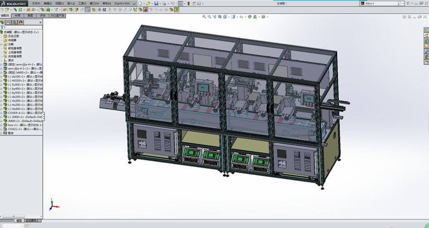Click the SolidWorks logo
The height and width of the screenshot is (228, 429).
click(x=13, y=3)
